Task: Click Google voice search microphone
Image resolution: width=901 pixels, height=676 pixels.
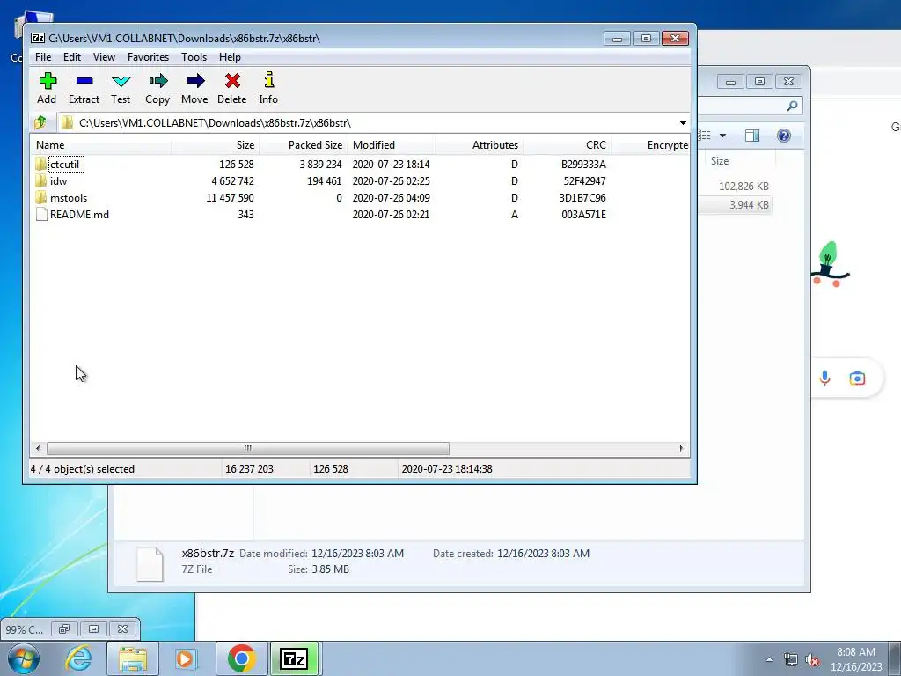Action: (824, 378)
